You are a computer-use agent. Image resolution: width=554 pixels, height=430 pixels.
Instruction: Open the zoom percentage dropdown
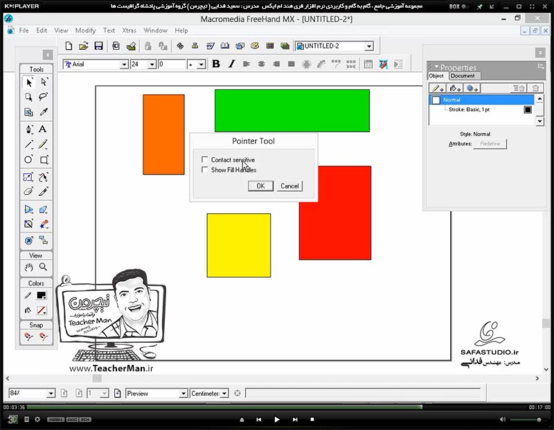tap(51, 393)
